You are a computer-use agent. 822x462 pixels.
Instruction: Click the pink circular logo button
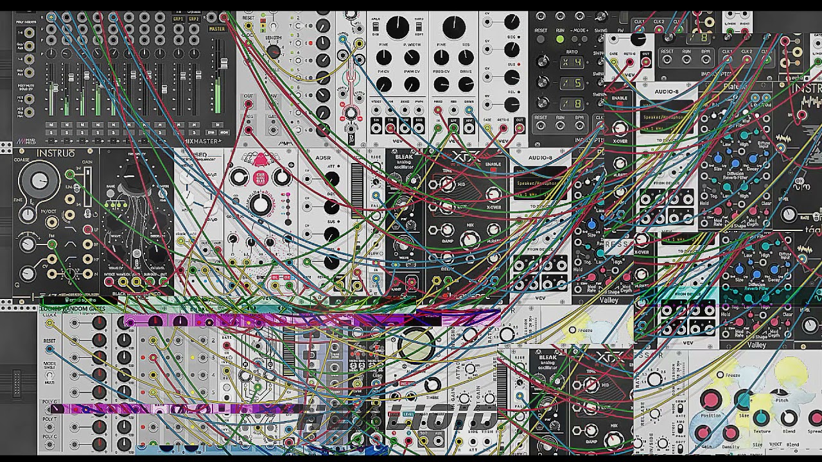tap(261, 178)
